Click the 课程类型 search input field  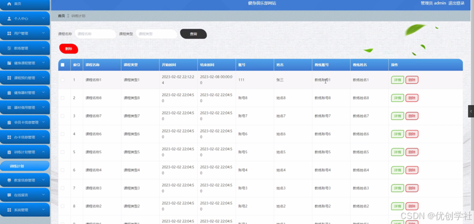coord(157,34)
